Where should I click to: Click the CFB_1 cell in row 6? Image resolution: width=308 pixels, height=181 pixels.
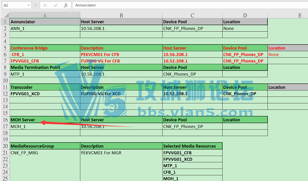[x=45, y=55]
